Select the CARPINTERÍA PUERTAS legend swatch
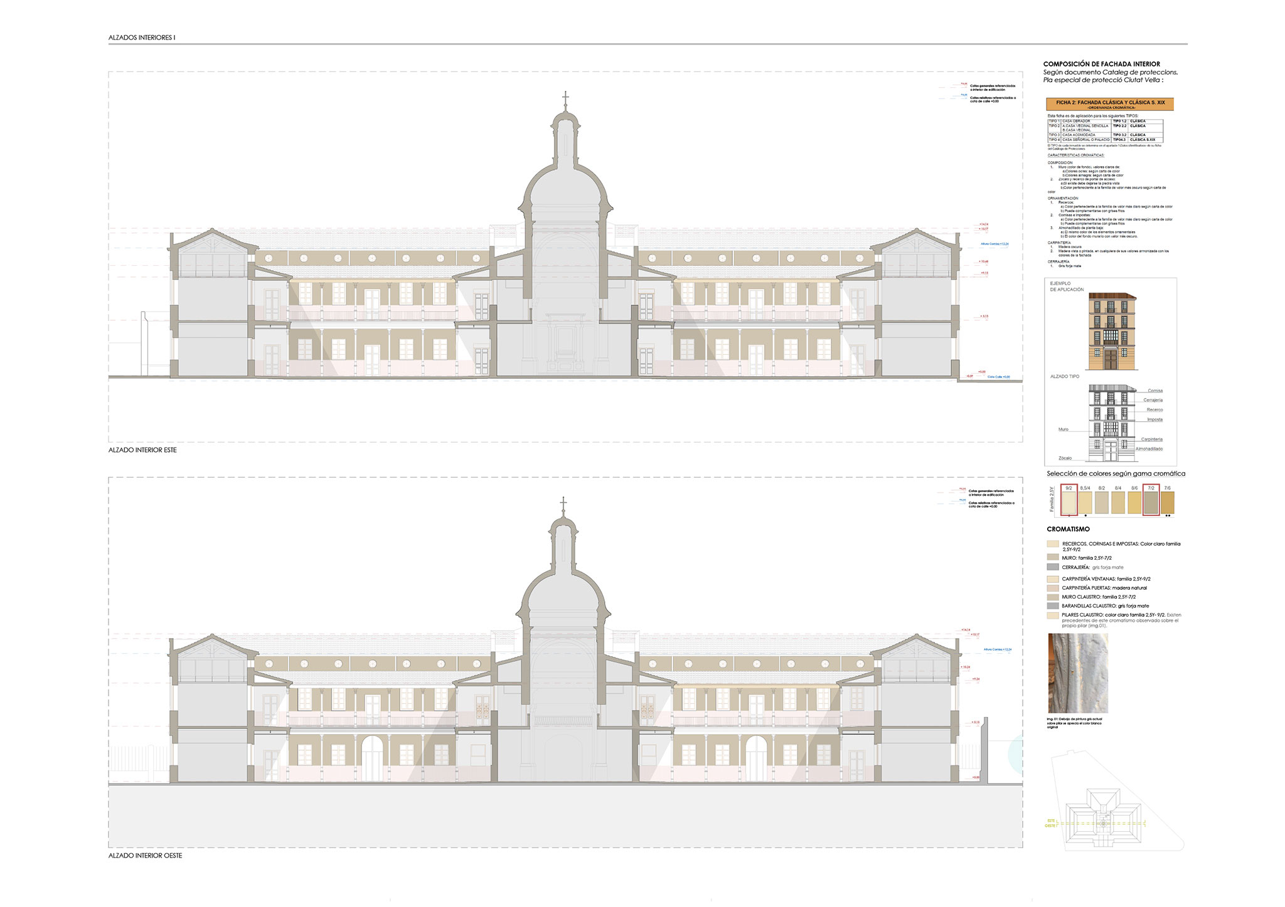1285x907 pixels. point(1053,588)
